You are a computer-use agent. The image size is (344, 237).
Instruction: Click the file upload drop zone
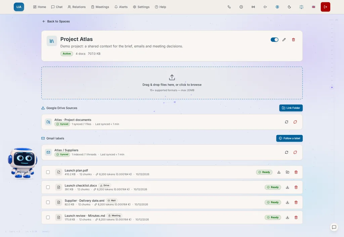pos(172,83)
